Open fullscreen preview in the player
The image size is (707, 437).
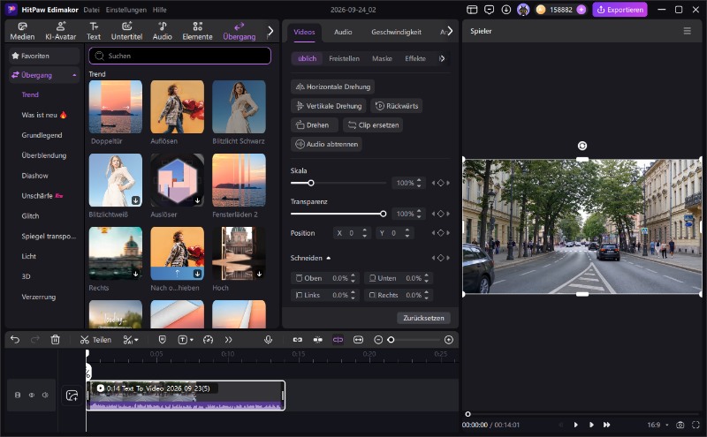pyautogui.click(x=696, y=425)
